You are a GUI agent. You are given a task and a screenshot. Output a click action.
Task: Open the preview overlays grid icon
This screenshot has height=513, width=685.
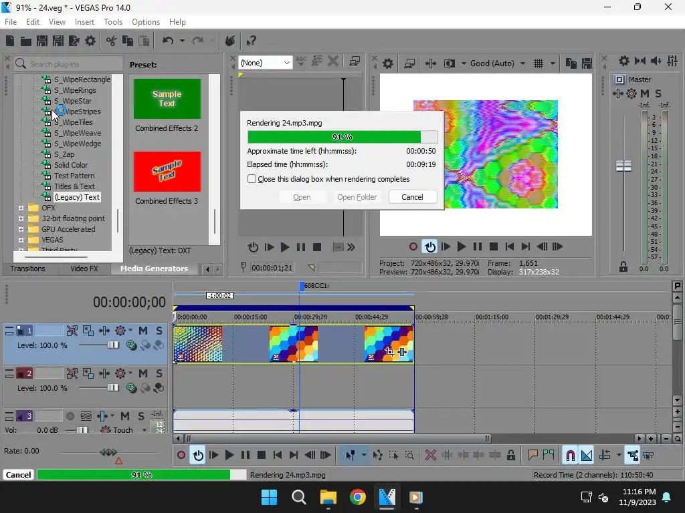click(x=539, y=63)
